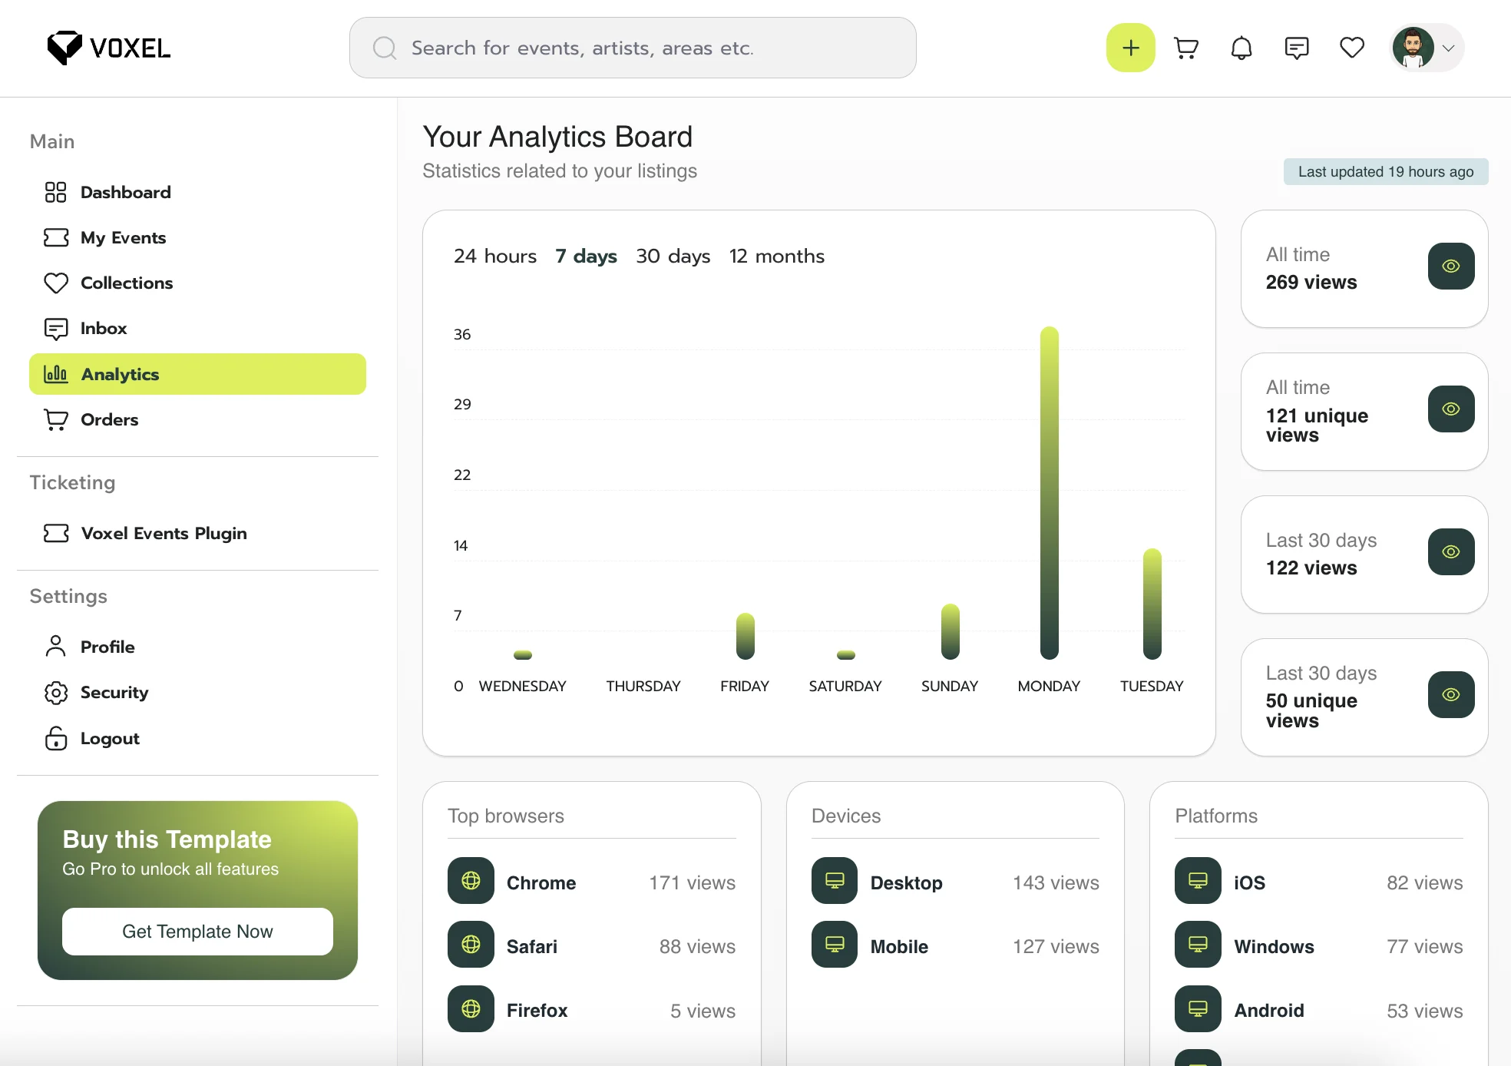
Task: Open Voxel Events Plugin link
Action: pos(164,534)
